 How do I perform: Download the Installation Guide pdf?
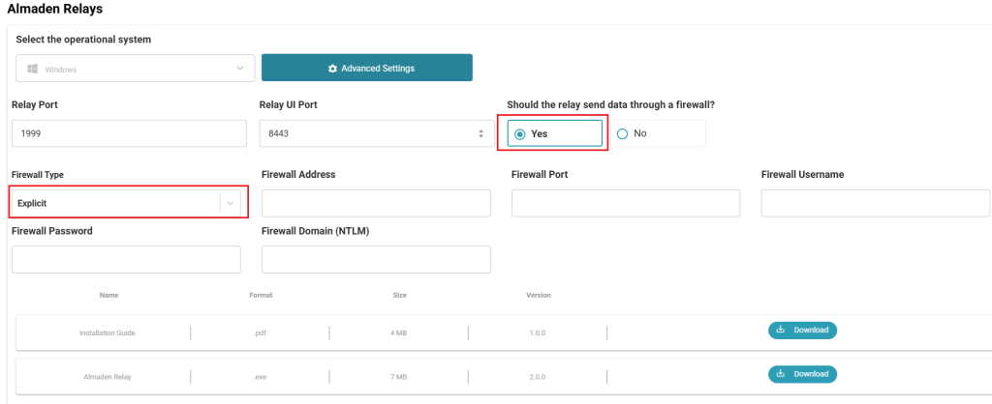[x=802, y=331]
